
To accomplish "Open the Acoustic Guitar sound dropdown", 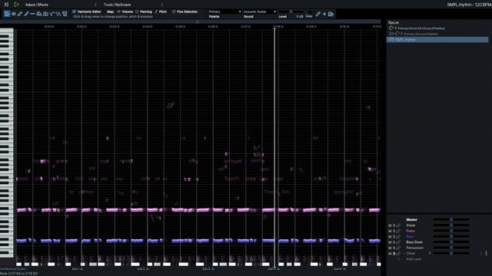I will [260, 11].
